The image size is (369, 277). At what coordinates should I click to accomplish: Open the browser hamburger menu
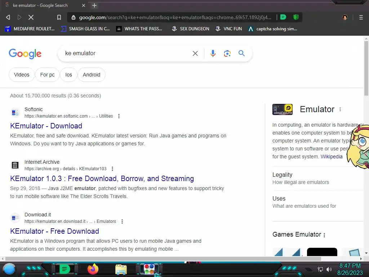pyautogui.click(x=361, y=17)
